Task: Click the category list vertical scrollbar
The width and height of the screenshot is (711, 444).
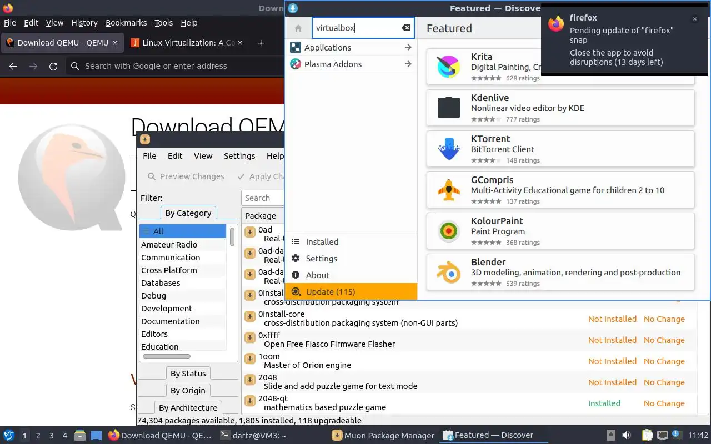Action: (232, 238)
